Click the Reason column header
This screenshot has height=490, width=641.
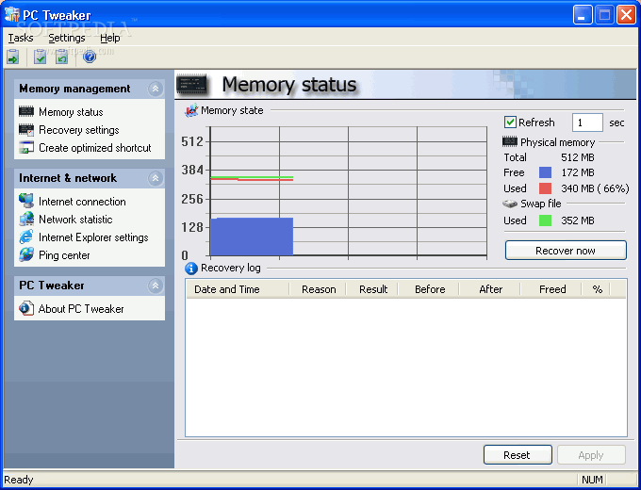(x=318, y=289)
